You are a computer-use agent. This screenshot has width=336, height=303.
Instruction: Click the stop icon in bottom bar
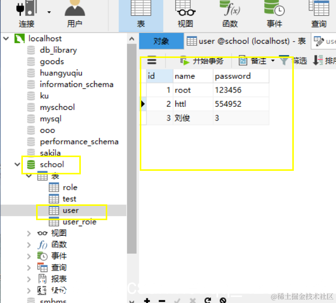pyautogui.click(x=223, y=300)
